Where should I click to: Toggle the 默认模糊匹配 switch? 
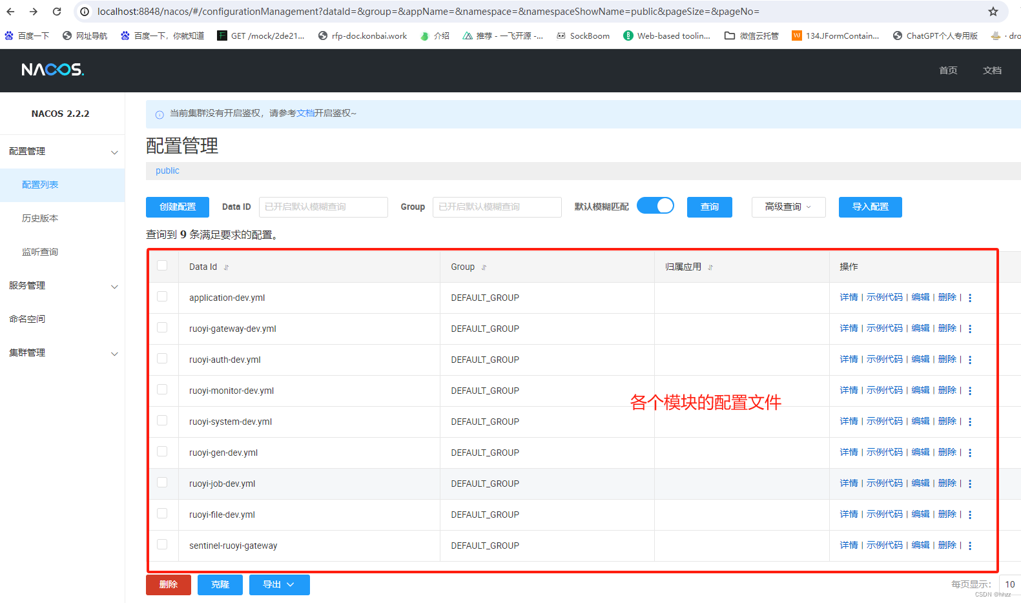[x=655, y=206]
